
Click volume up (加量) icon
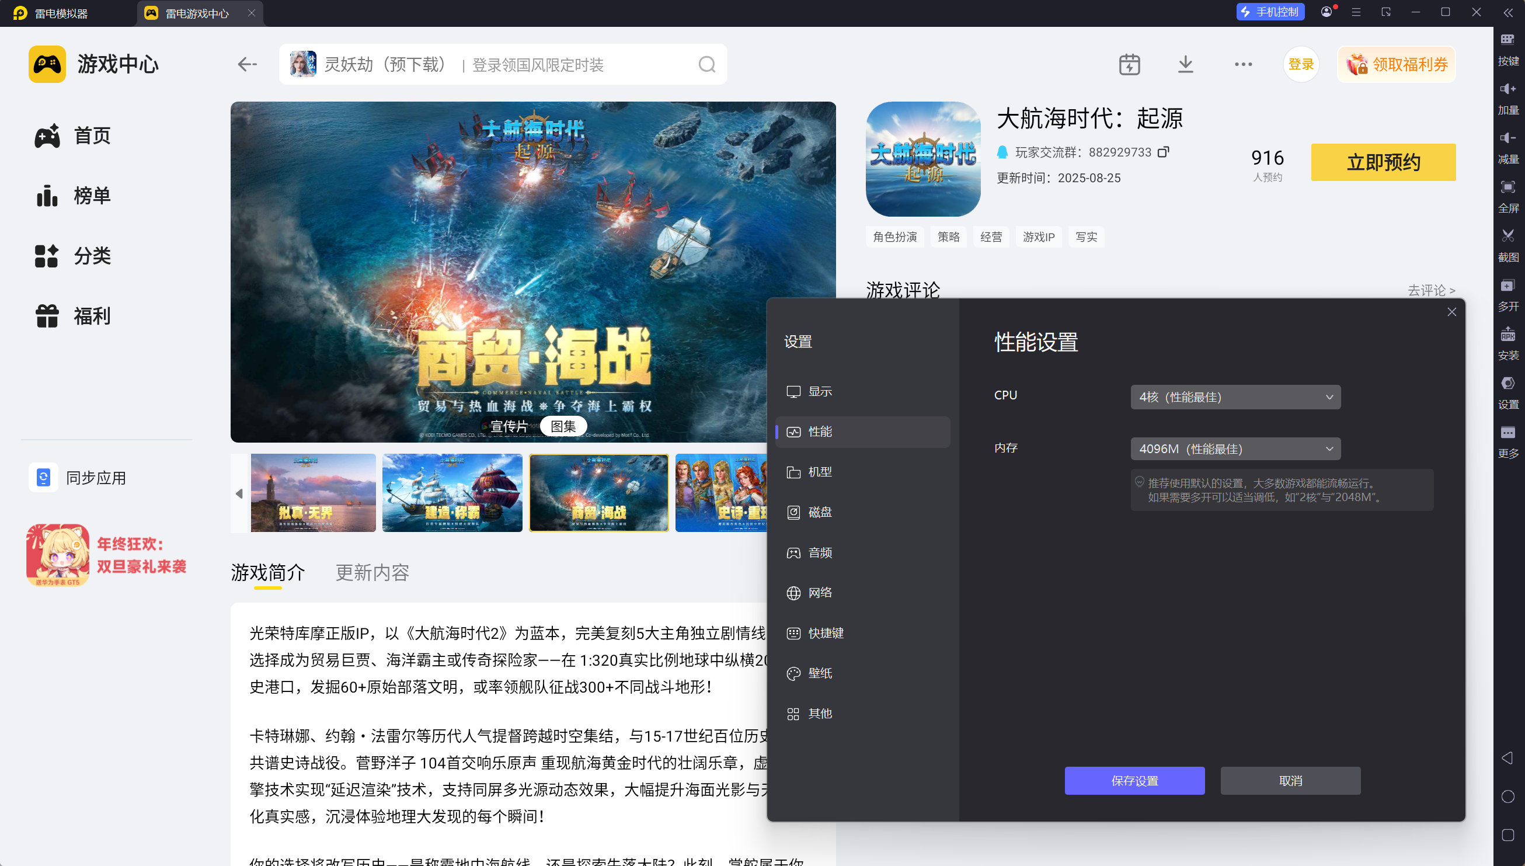coord(1507,89)
